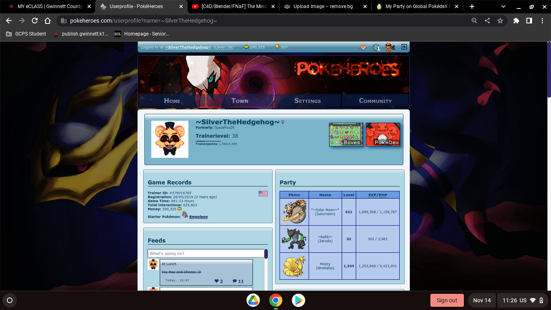The image size is (551, 310).
Task: Click the Pokémon character icon in top bar
Action: 389,47
